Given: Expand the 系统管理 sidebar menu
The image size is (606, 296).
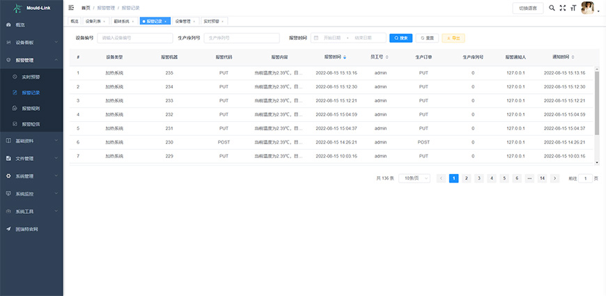Looking at the screenshot, I should 31,176.
